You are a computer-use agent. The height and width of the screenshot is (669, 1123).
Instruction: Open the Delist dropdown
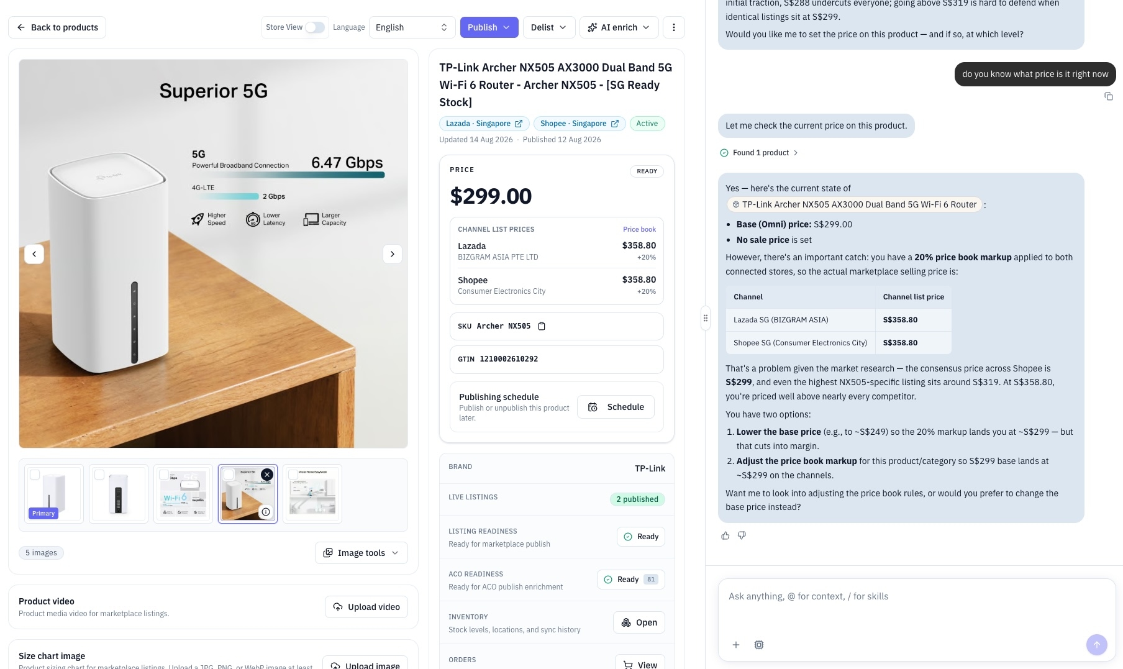click(x=549, y=27)
